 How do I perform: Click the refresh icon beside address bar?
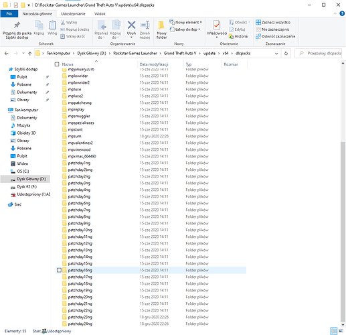286,54
